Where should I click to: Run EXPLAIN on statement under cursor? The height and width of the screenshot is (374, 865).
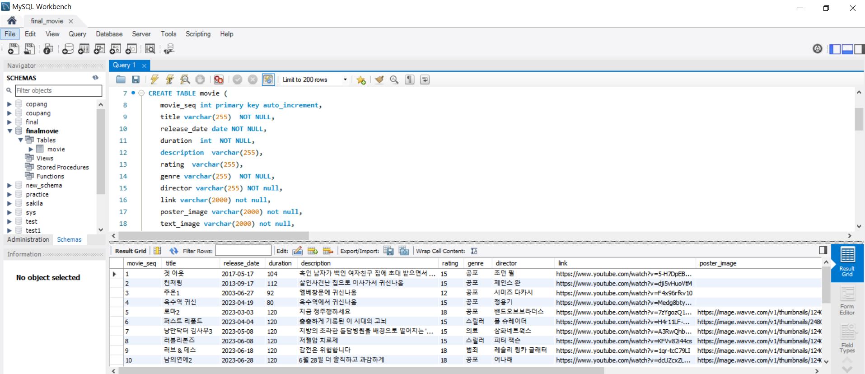coord(185,79)
